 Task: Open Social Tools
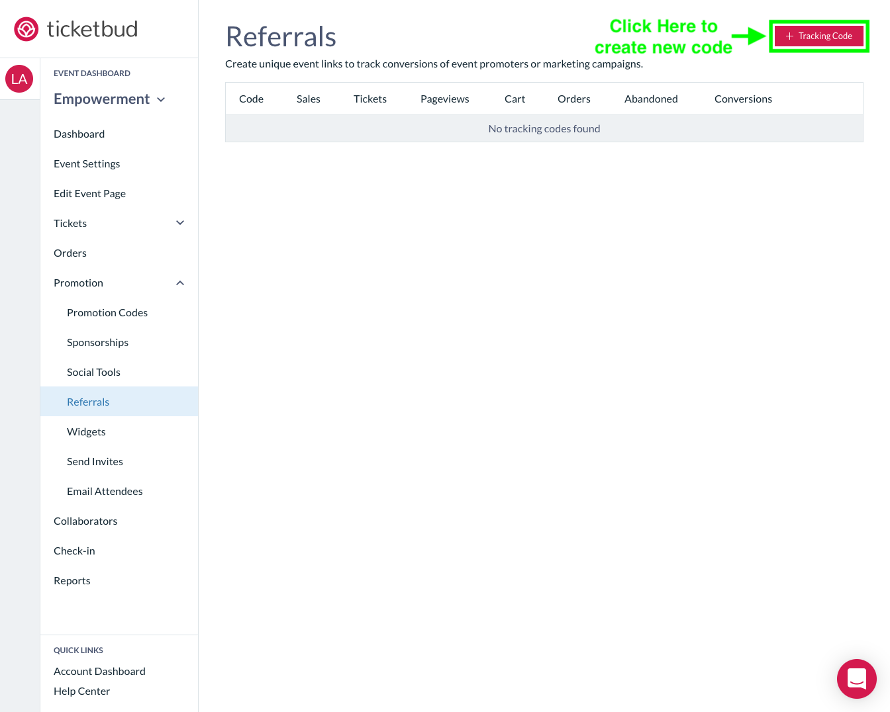coord(94,372)
